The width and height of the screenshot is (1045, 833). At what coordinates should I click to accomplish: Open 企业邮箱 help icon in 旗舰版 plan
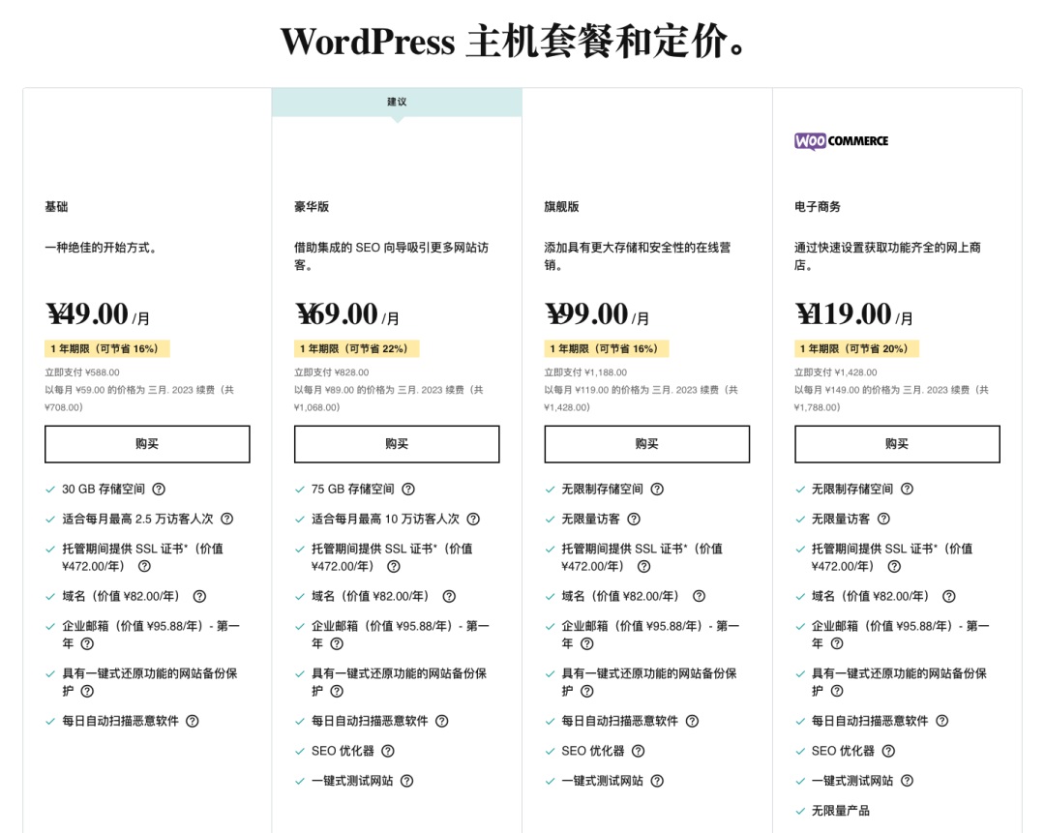tap(587, 643)
